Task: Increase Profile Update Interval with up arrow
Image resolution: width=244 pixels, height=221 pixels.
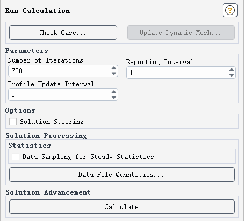Action: click(x=114, y=92)
